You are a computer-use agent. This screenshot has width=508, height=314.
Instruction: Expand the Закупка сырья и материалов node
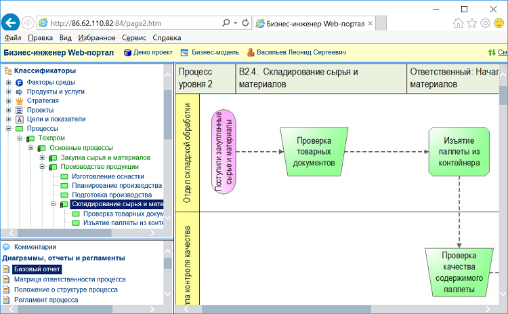[x=42, y=157]
